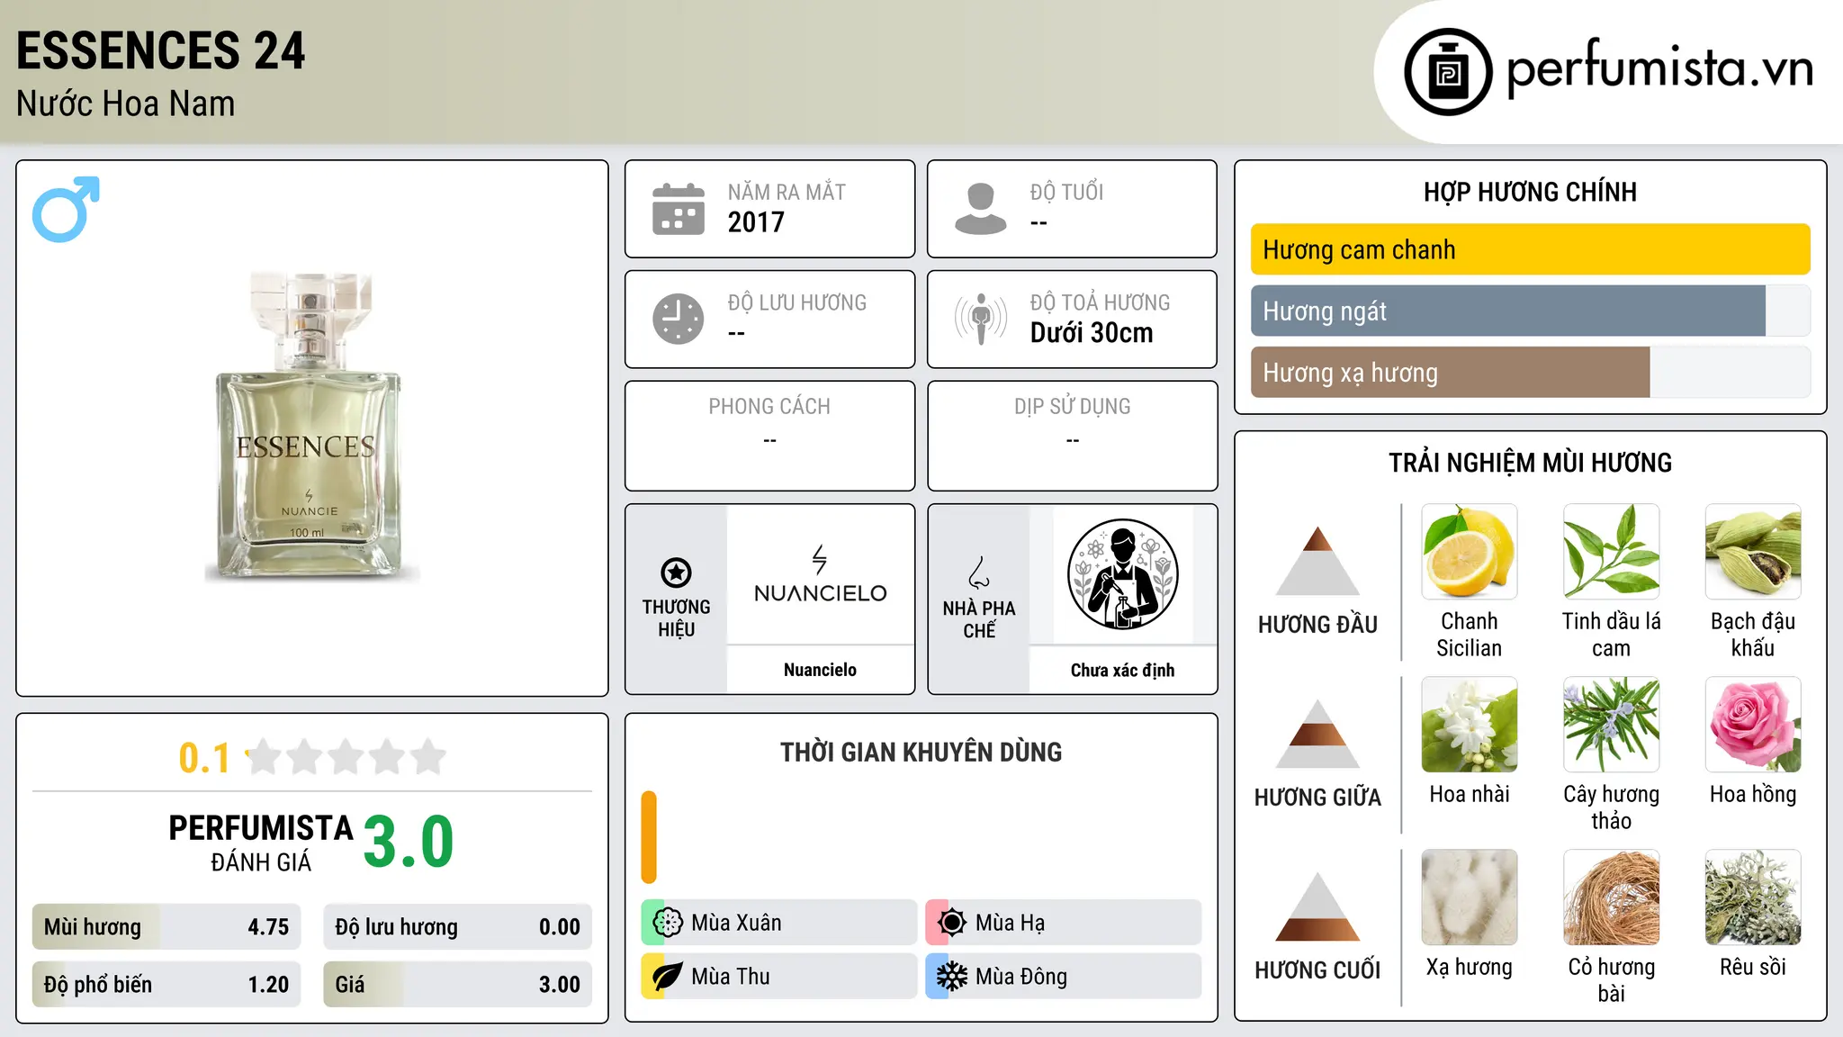This screenshot has height=1037, width=1843.
Task: Select the Mùa Hạ season label
Action: pos(1011,923)
